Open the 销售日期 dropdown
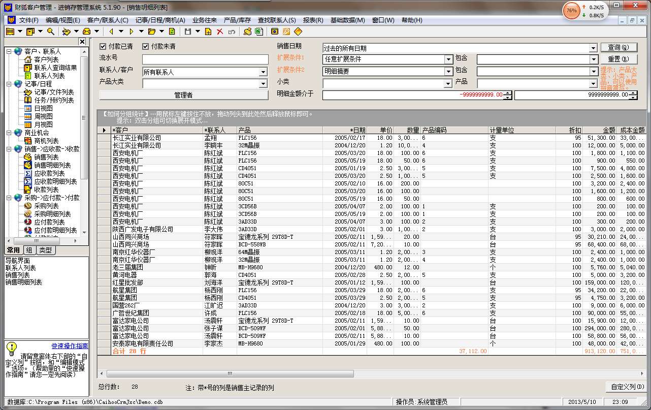Image resolution: width=651 pixels, height=410 pixels. 593,48
